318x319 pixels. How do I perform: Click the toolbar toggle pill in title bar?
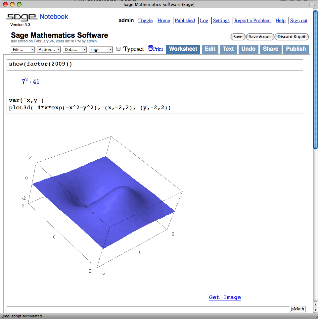(312, 4)
